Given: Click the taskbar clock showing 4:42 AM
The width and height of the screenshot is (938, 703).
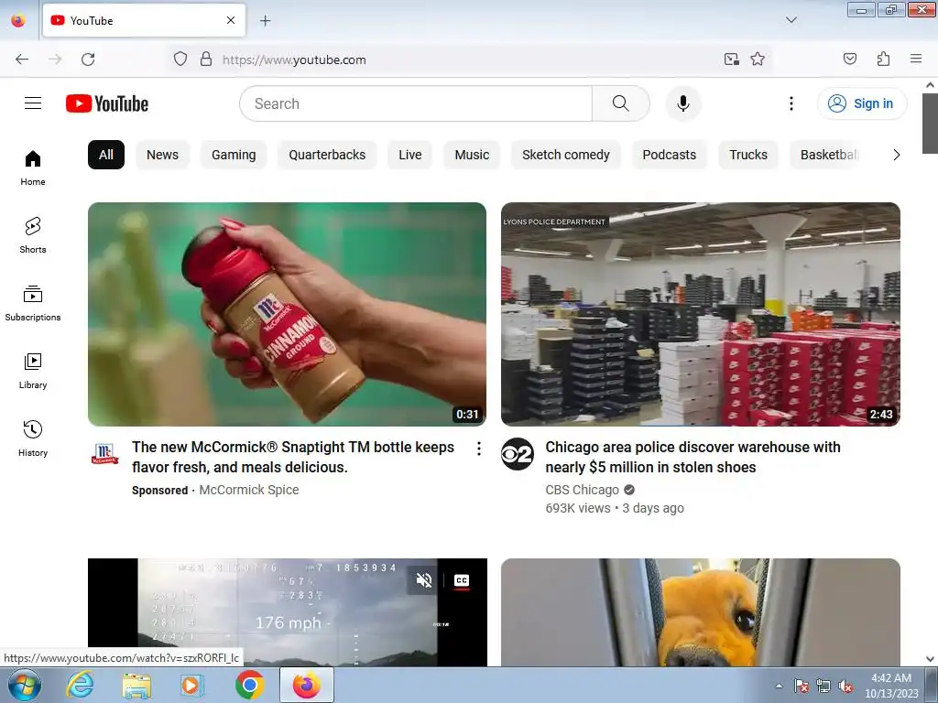Looking at the screenshot, I should [891, 686].
